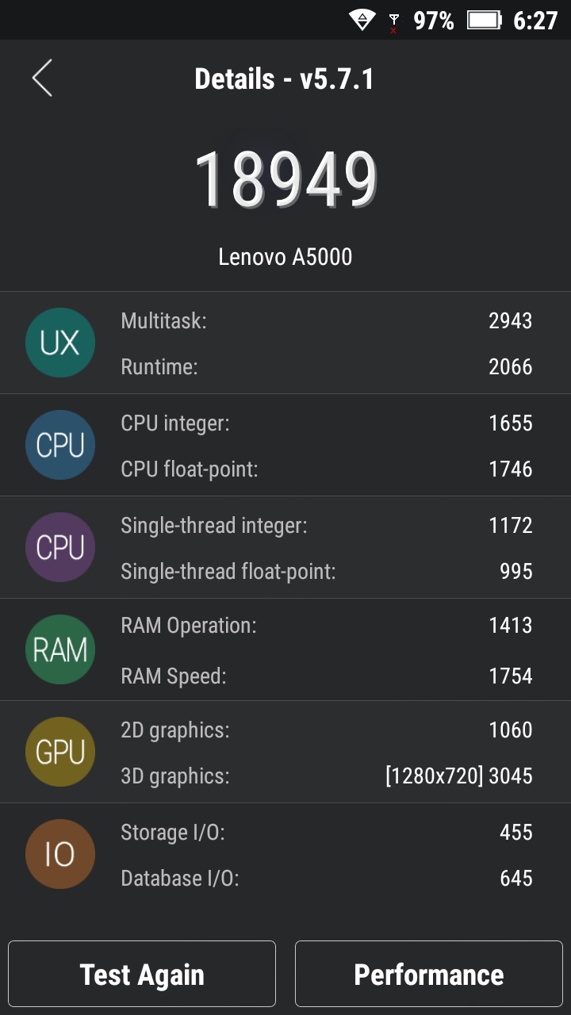Tap the total score 18949
Screen dimensions: 571x1015
[x=285, y=179]
